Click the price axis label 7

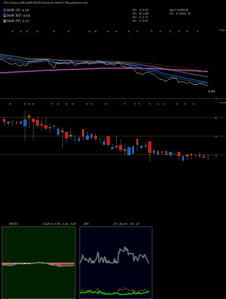[x=216, y=100]
